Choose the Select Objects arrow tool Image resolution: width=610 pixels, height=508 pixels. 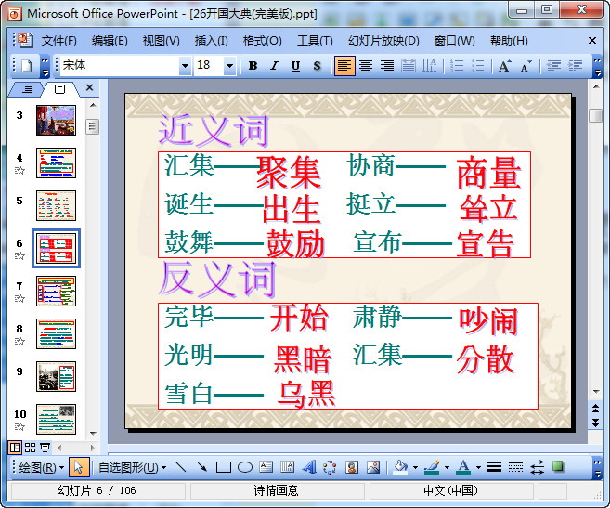79,467
